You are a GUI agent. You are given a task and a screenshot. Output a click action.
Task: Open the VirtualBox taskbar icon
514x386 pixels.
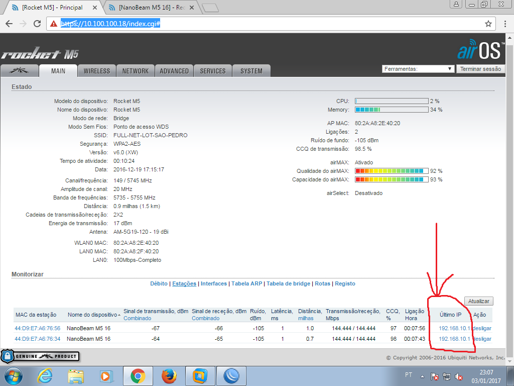point(200,376)
